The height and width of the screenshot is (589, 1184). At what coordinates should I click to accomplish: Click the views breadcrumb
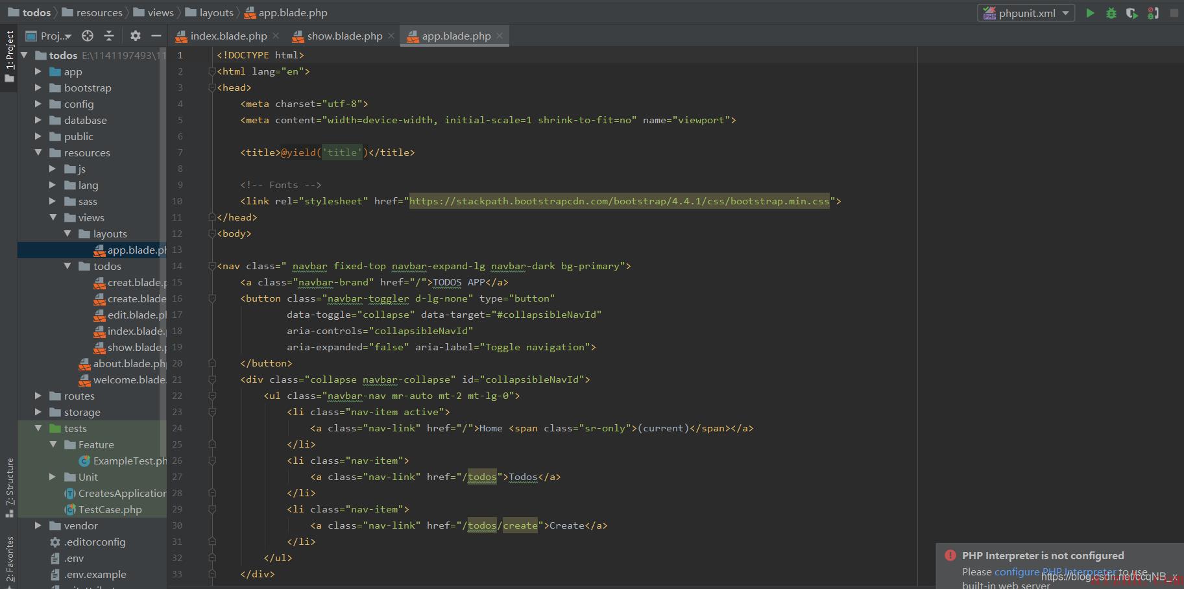(x=154, y=12)
